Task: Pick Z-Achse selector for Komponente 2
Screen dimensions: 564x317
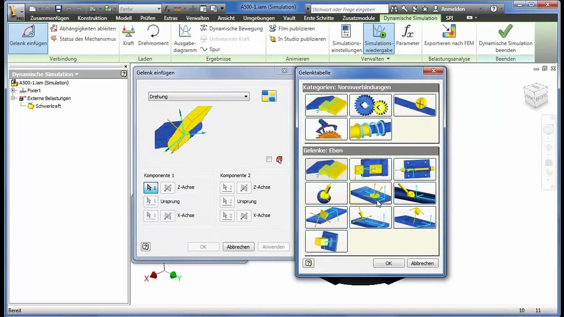Action: point(227,188)
